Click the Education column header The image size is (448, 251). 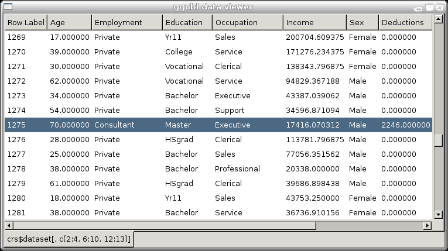tap(187, 22)
